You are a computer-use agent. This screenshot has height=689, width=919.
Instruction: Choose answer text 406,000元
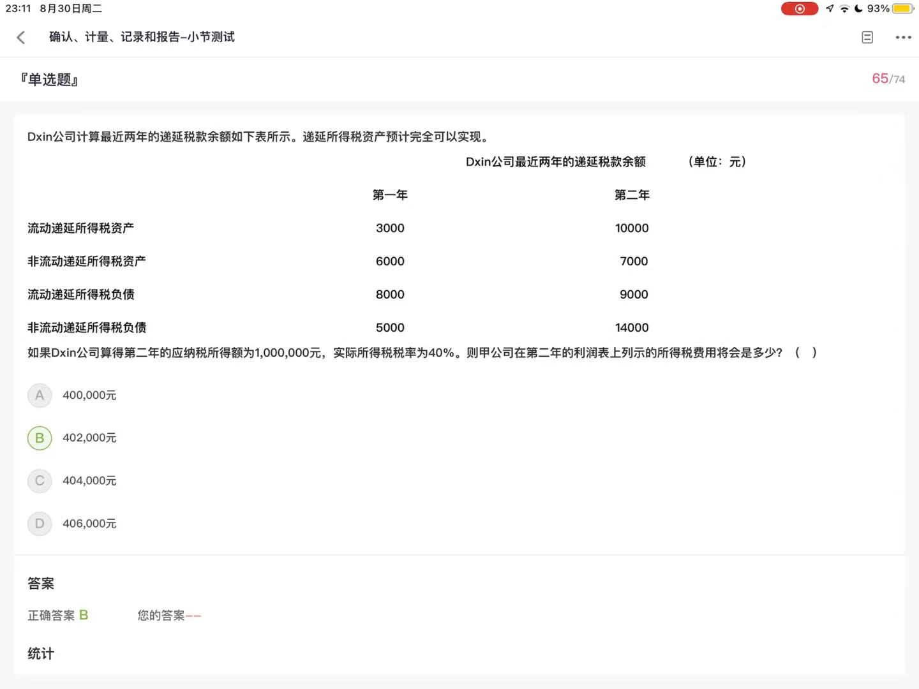click(x=89, y=524)
